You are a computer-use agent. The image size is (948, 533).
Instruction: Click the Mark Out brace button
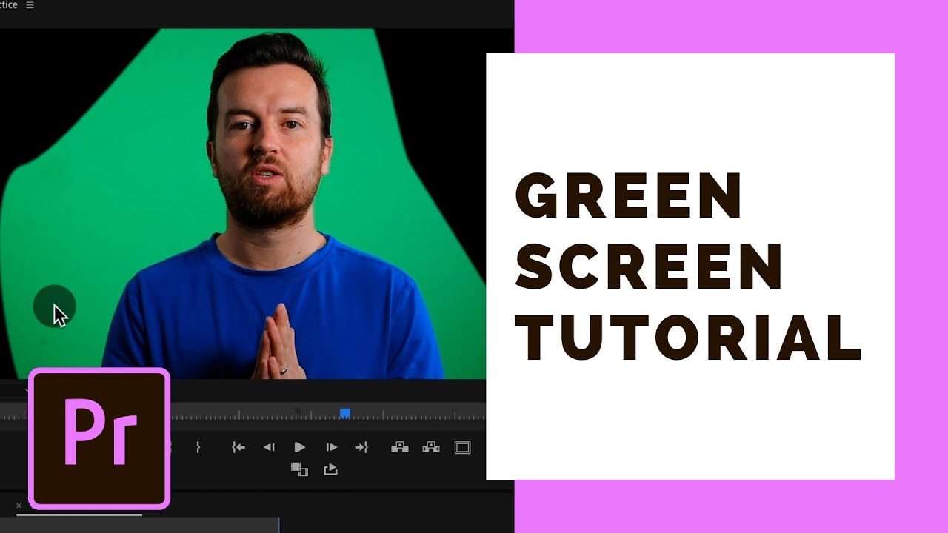click(198, 447)
